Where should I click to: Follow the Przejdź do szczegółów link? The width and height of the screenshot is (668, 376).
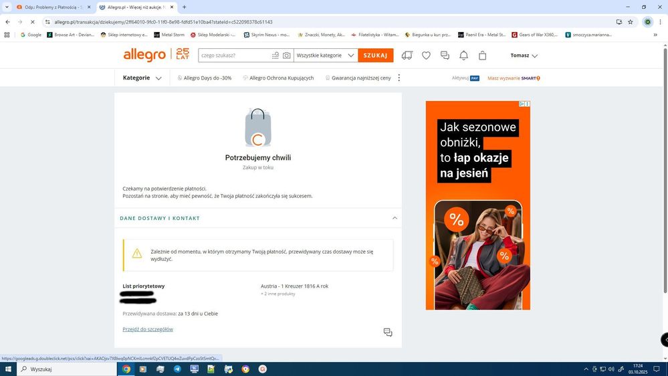pyautogui.click(x=148, y=329)
